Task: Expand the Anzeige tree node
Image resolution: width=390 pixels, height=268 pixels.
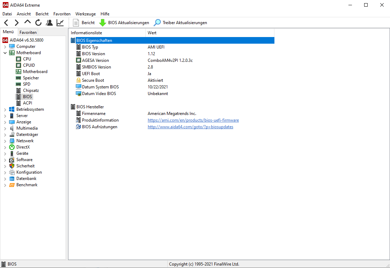Action: coord(5,122)
